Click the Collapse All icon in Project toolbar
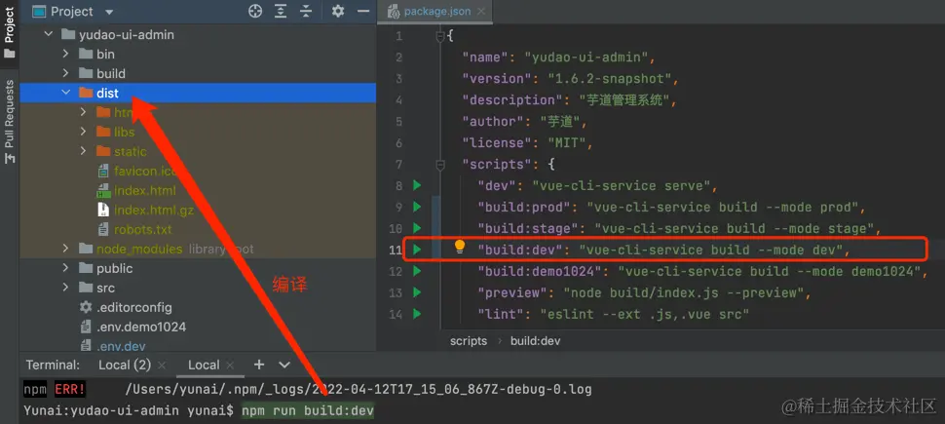Viewport: 945px width, 424px height. pos(306,11)
